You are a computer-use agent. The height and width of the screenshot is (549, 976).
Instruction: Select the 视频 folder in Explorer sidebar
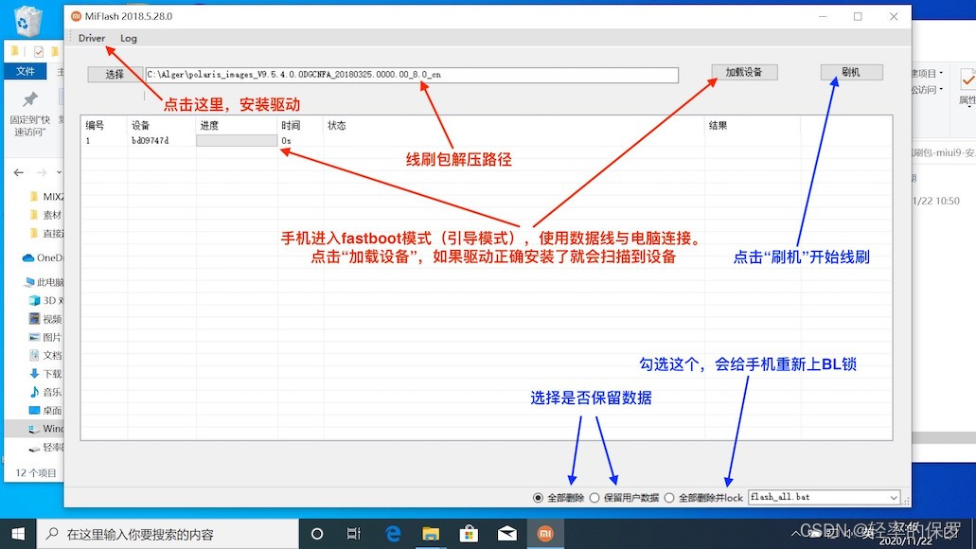pos(46,319)
